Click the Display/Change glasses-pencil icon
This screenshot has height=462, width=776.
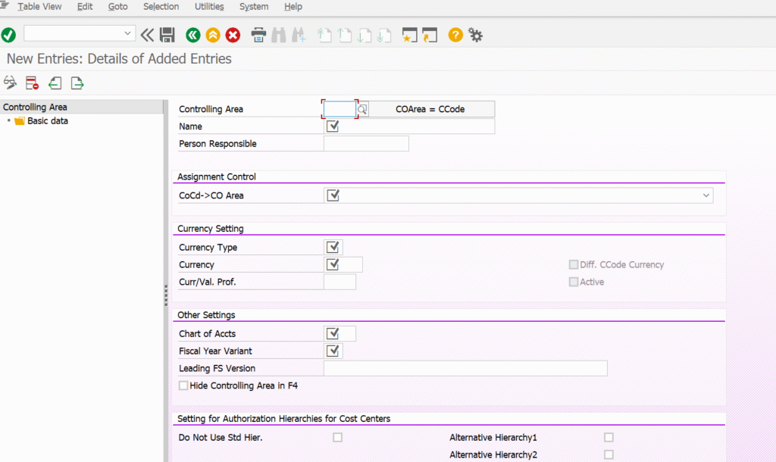click(x=10, y=83)
